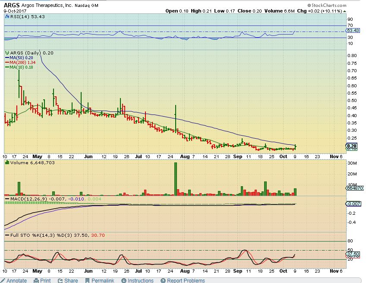
Task: Click the MA(50) blue legend line
Action: coord(7,57)
